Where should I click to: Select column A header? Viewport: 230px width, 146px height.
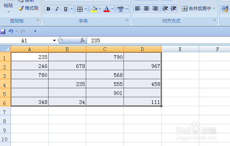tap(29, 49)
